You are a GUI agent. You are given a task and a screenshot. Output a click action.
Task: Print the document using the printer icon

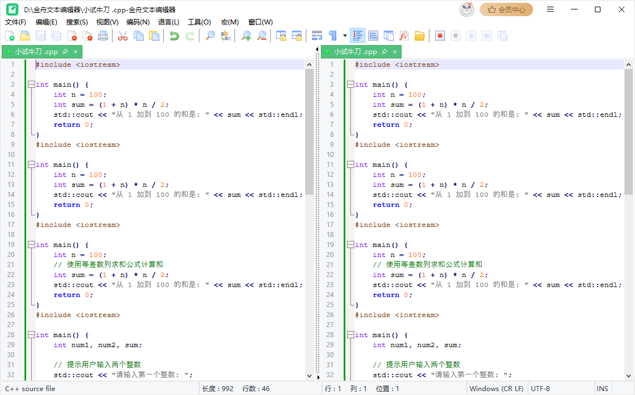103,36
